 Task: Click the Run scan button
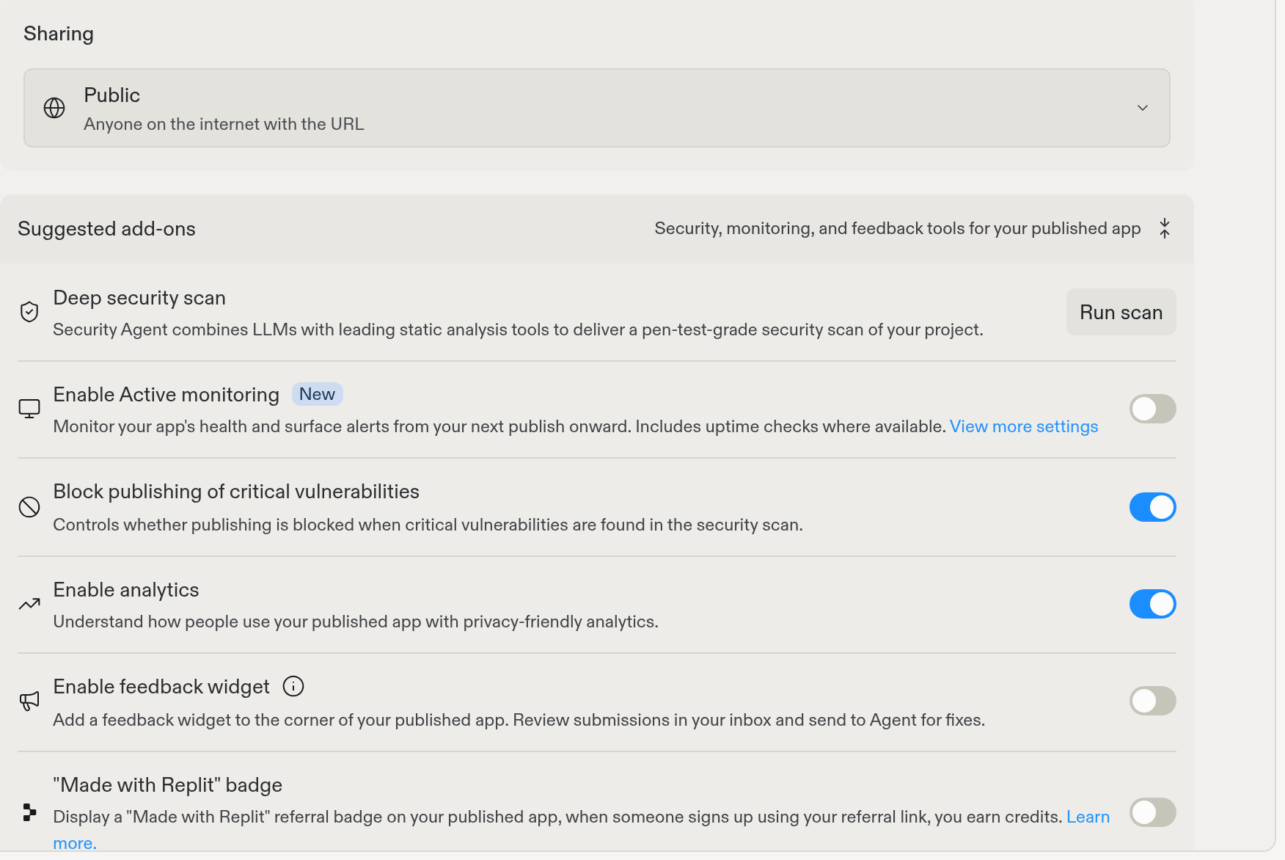coord(1121,312)
